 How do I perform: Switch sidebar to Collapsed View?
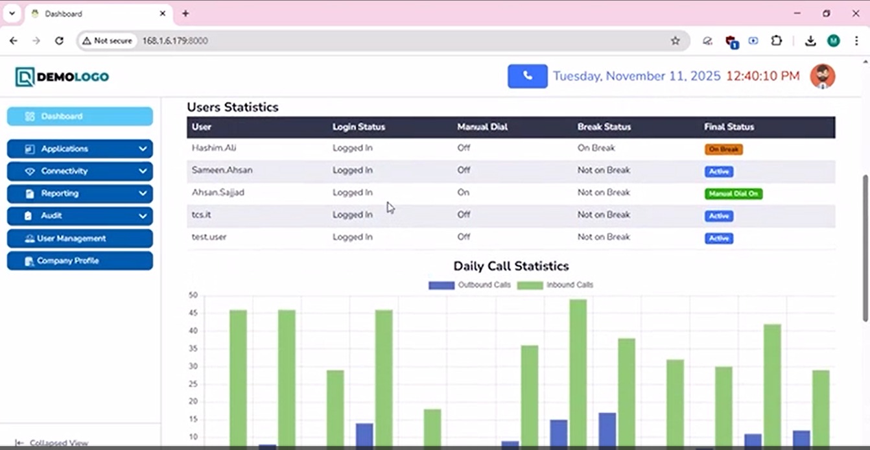pyautogui.click(x=52, y=443)
